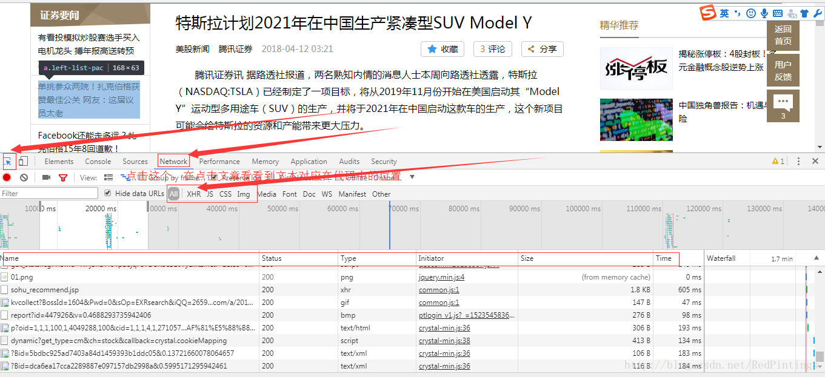
Task: Click the 分享 share button
Action: pos(543,49)
